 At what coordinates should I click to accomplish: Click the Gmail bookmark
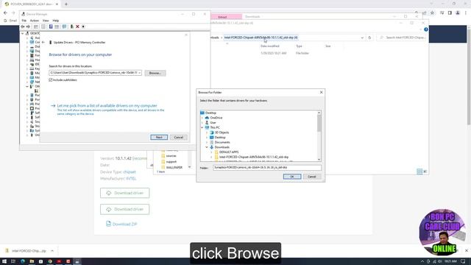click(10, 21)
